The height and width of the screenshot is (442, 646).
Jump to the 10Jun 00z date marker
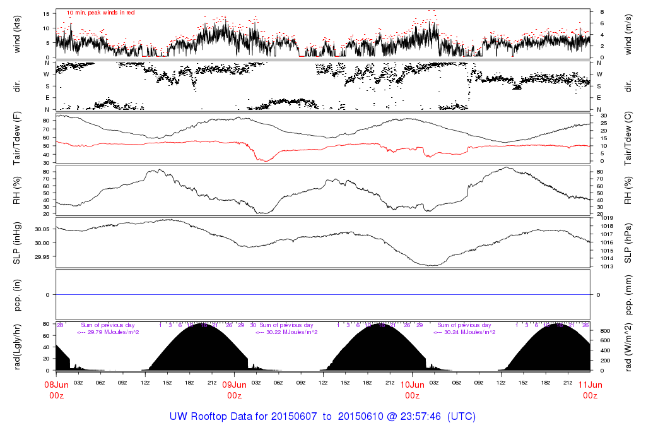[x=412, y=390]
